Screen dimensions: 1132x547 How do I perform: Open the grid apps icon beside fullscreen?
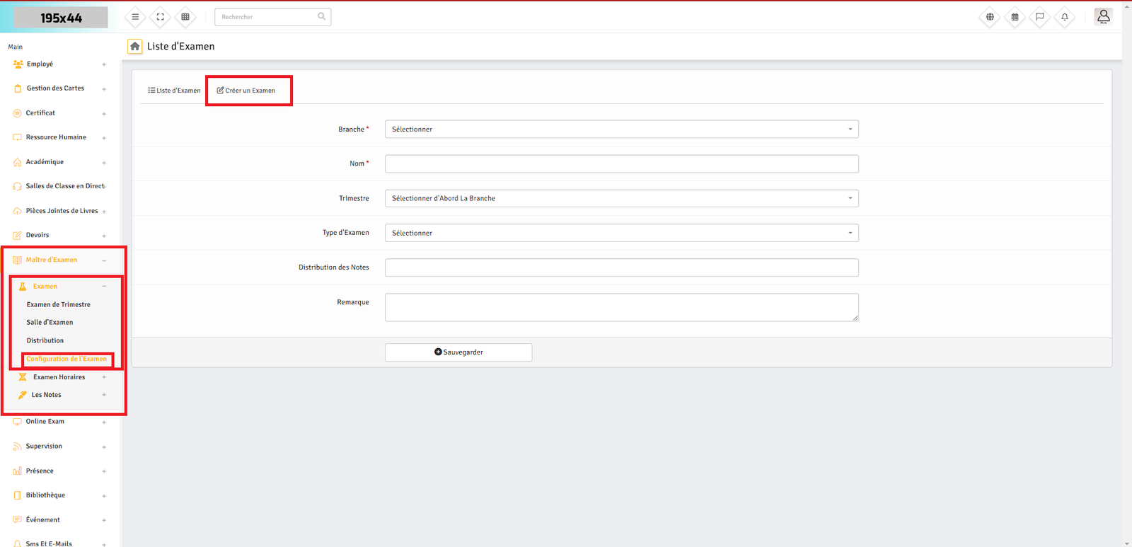[185, 17]
